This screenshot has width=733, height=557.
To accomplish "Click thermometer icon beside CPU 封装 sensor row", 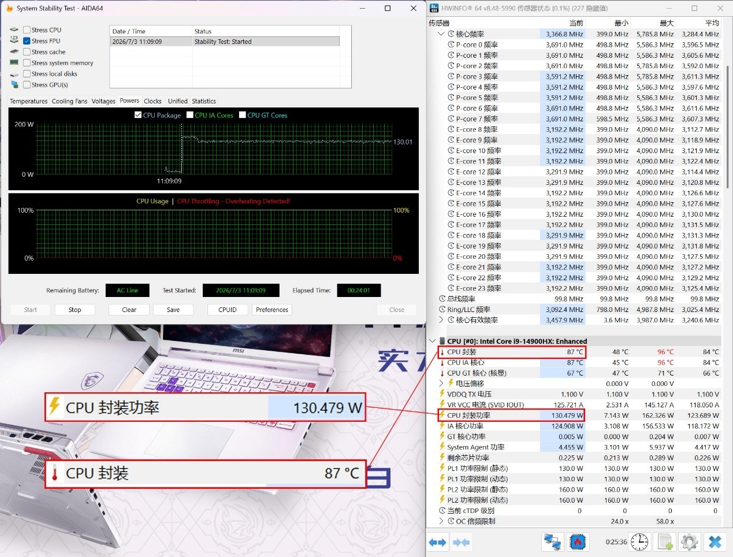I will click(x=442, y=352).
